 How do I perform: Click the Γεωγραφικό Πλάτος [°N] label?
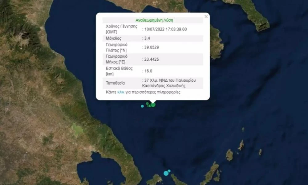click(x=117, y=47)
